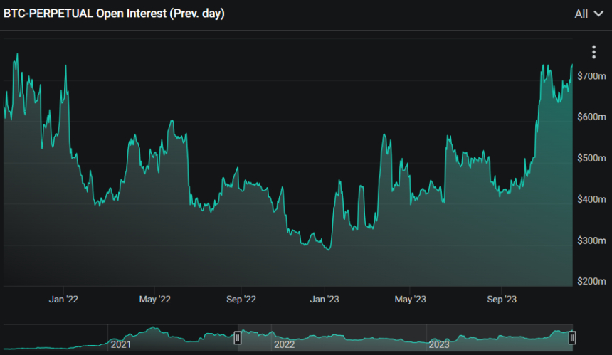Open the three-dot chart options menu
The height and width of the screenshot is (355, 612).
pyautogui.click(x=593, y=52)
